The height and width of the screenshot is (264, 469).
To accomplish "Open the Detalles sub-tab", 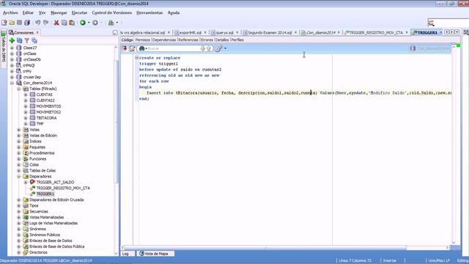I will coord(222,40).
